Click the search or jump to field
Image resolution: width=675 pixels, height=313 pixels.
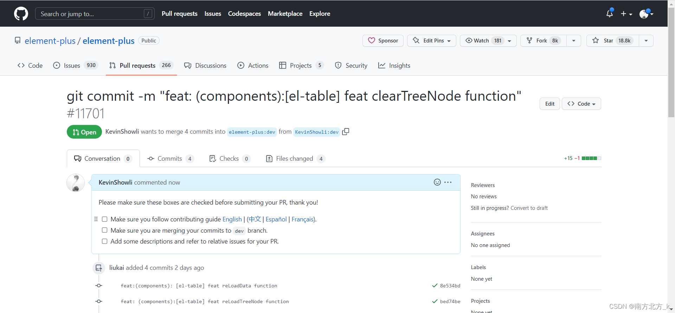(95, 14)
